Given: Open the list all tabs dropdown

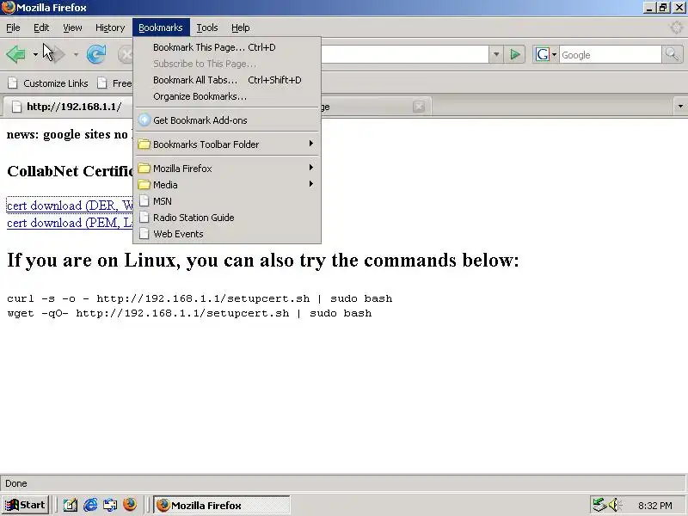Looking at the screenshot, I should coord(680,106).
